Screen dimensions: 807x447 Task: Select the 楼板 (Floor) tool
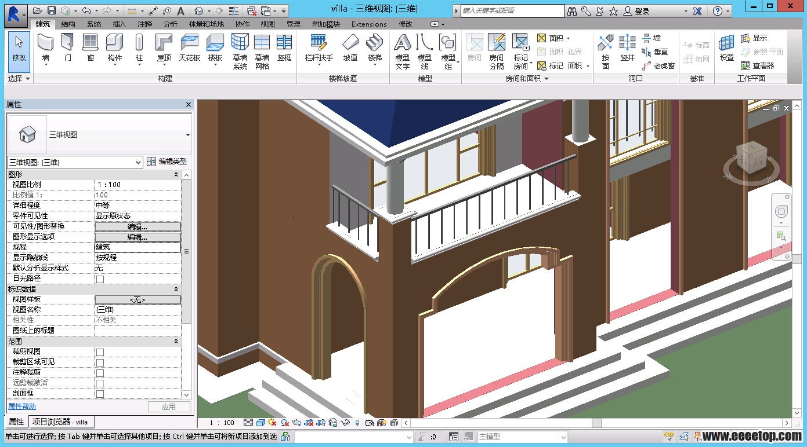tap(215, 49)
